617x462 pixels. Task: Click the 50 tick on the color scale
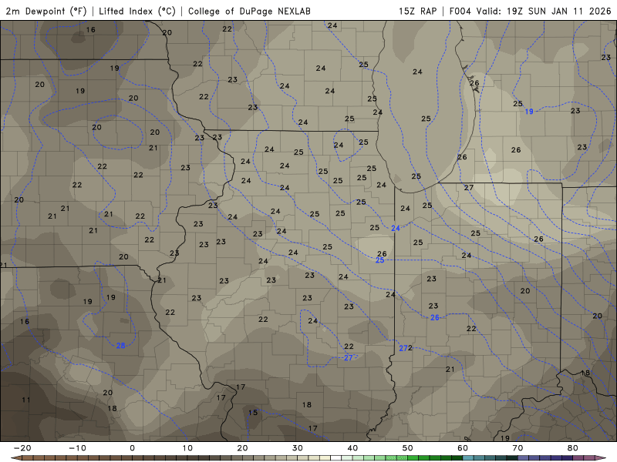coord(408,448)
